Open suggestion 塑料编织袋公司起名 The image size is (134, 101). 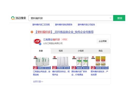86,25
